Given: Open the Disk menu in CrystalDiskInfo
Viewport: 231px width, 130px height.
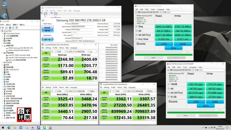Looking at the screenshot, I should pyautogui.click(x=65, y=11).
